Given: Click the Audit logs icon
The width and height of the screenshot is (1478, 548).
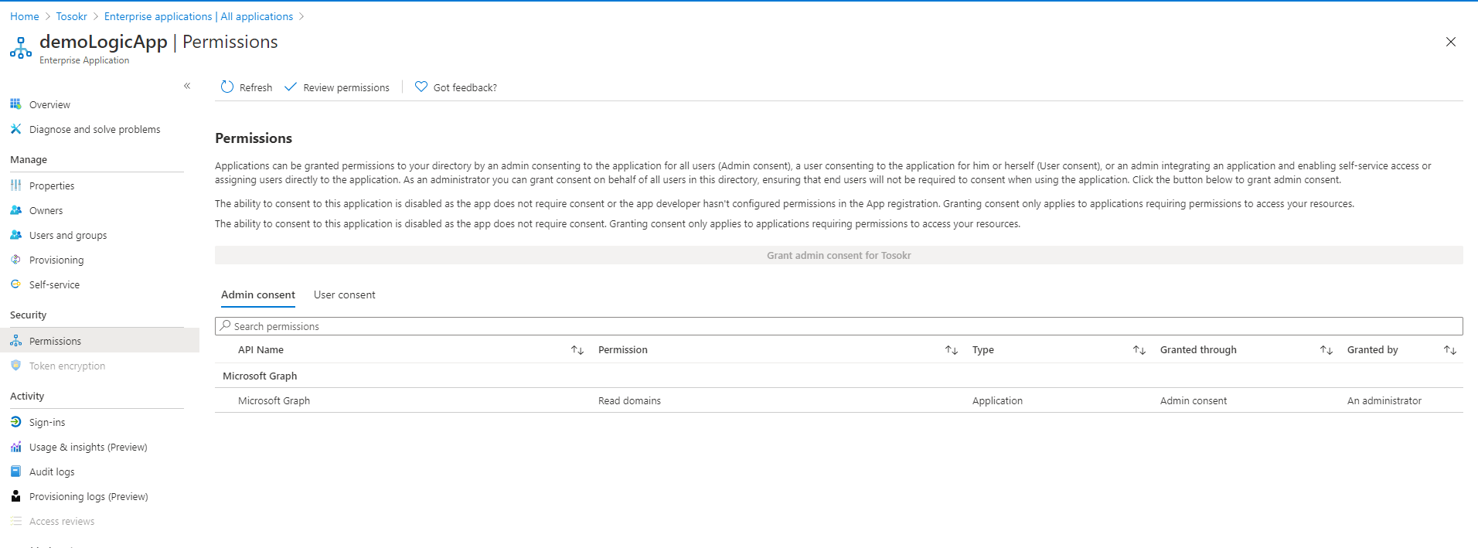Looking at the screenshot, I should tap(15, 471).
